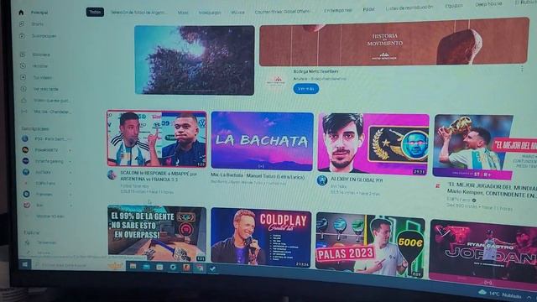
Task: Open File Explorer from the taskbar
Action: 133,267
